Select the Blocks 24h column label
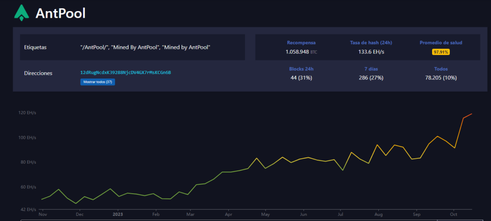 tap(301, 69)
